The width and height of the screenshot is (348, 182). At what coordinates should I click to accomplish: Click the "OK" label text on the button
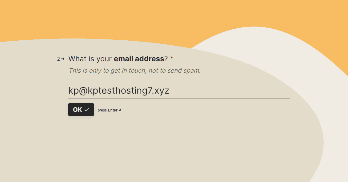(78, 110)
